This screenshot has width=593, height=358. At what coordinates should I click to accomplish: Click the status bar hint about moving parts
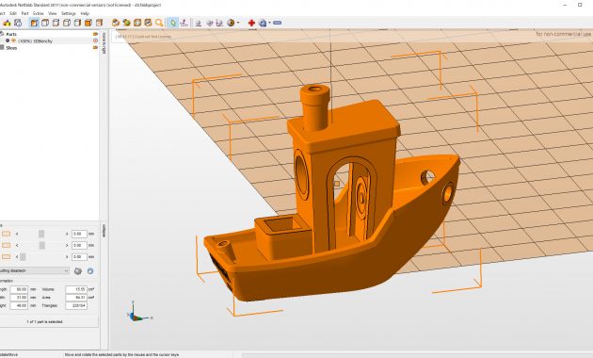pyautogui.click(x=121, y=355)
